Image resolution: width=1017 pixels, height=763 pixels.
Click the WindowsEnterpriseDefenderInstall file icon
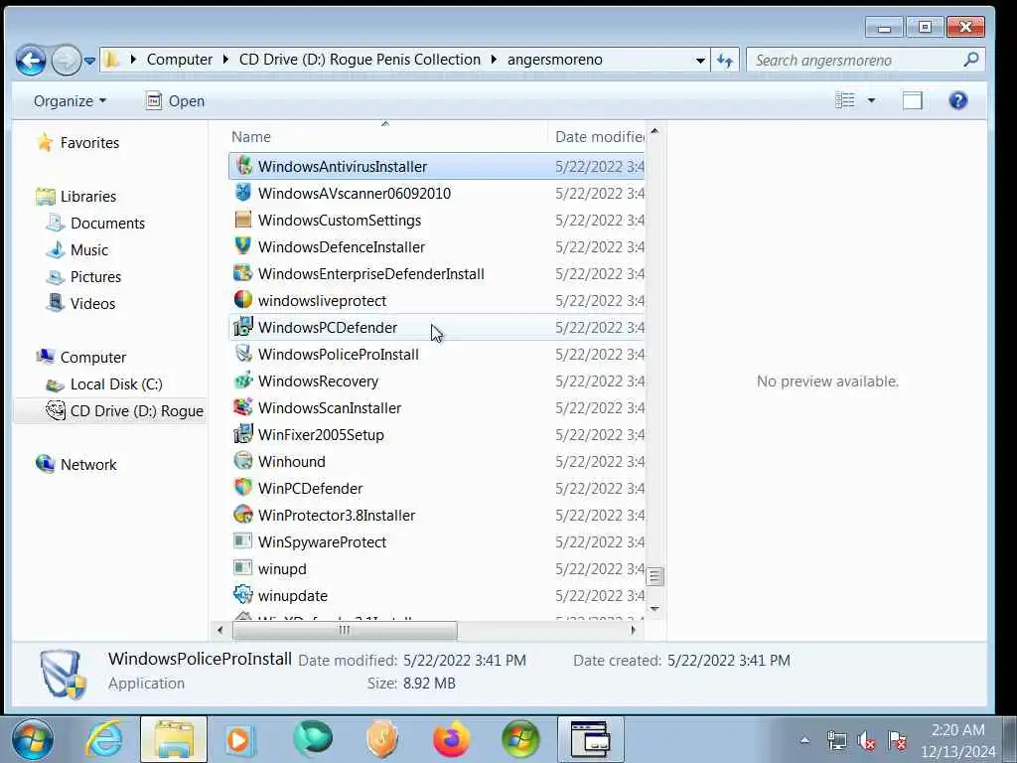click(x=243, y=273)
